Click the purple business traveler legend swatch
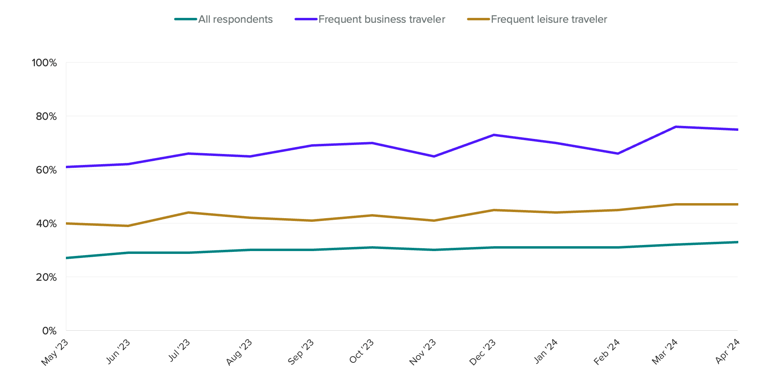 (306, 19)
